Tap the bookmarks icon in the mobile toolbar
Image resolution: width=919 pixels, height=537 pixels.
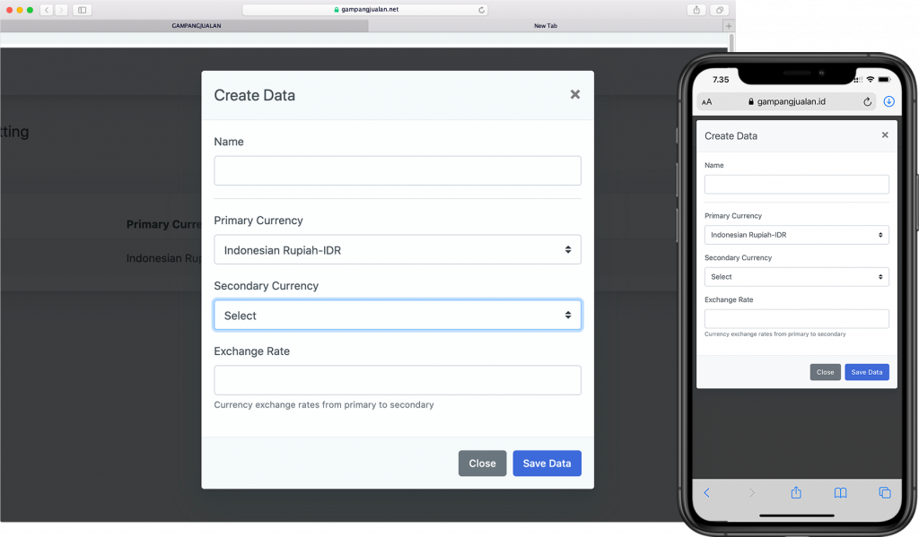pyautogui.click(x=840, y=492)
